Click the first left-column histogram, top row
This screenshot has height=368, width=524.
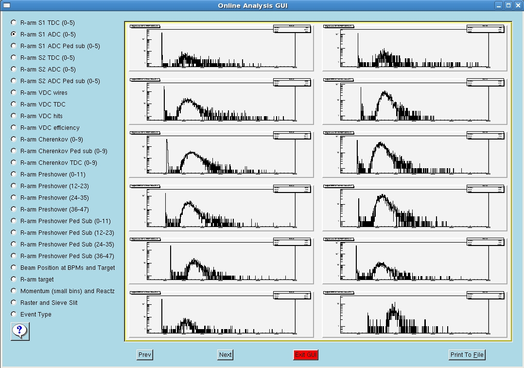[221, 48]
